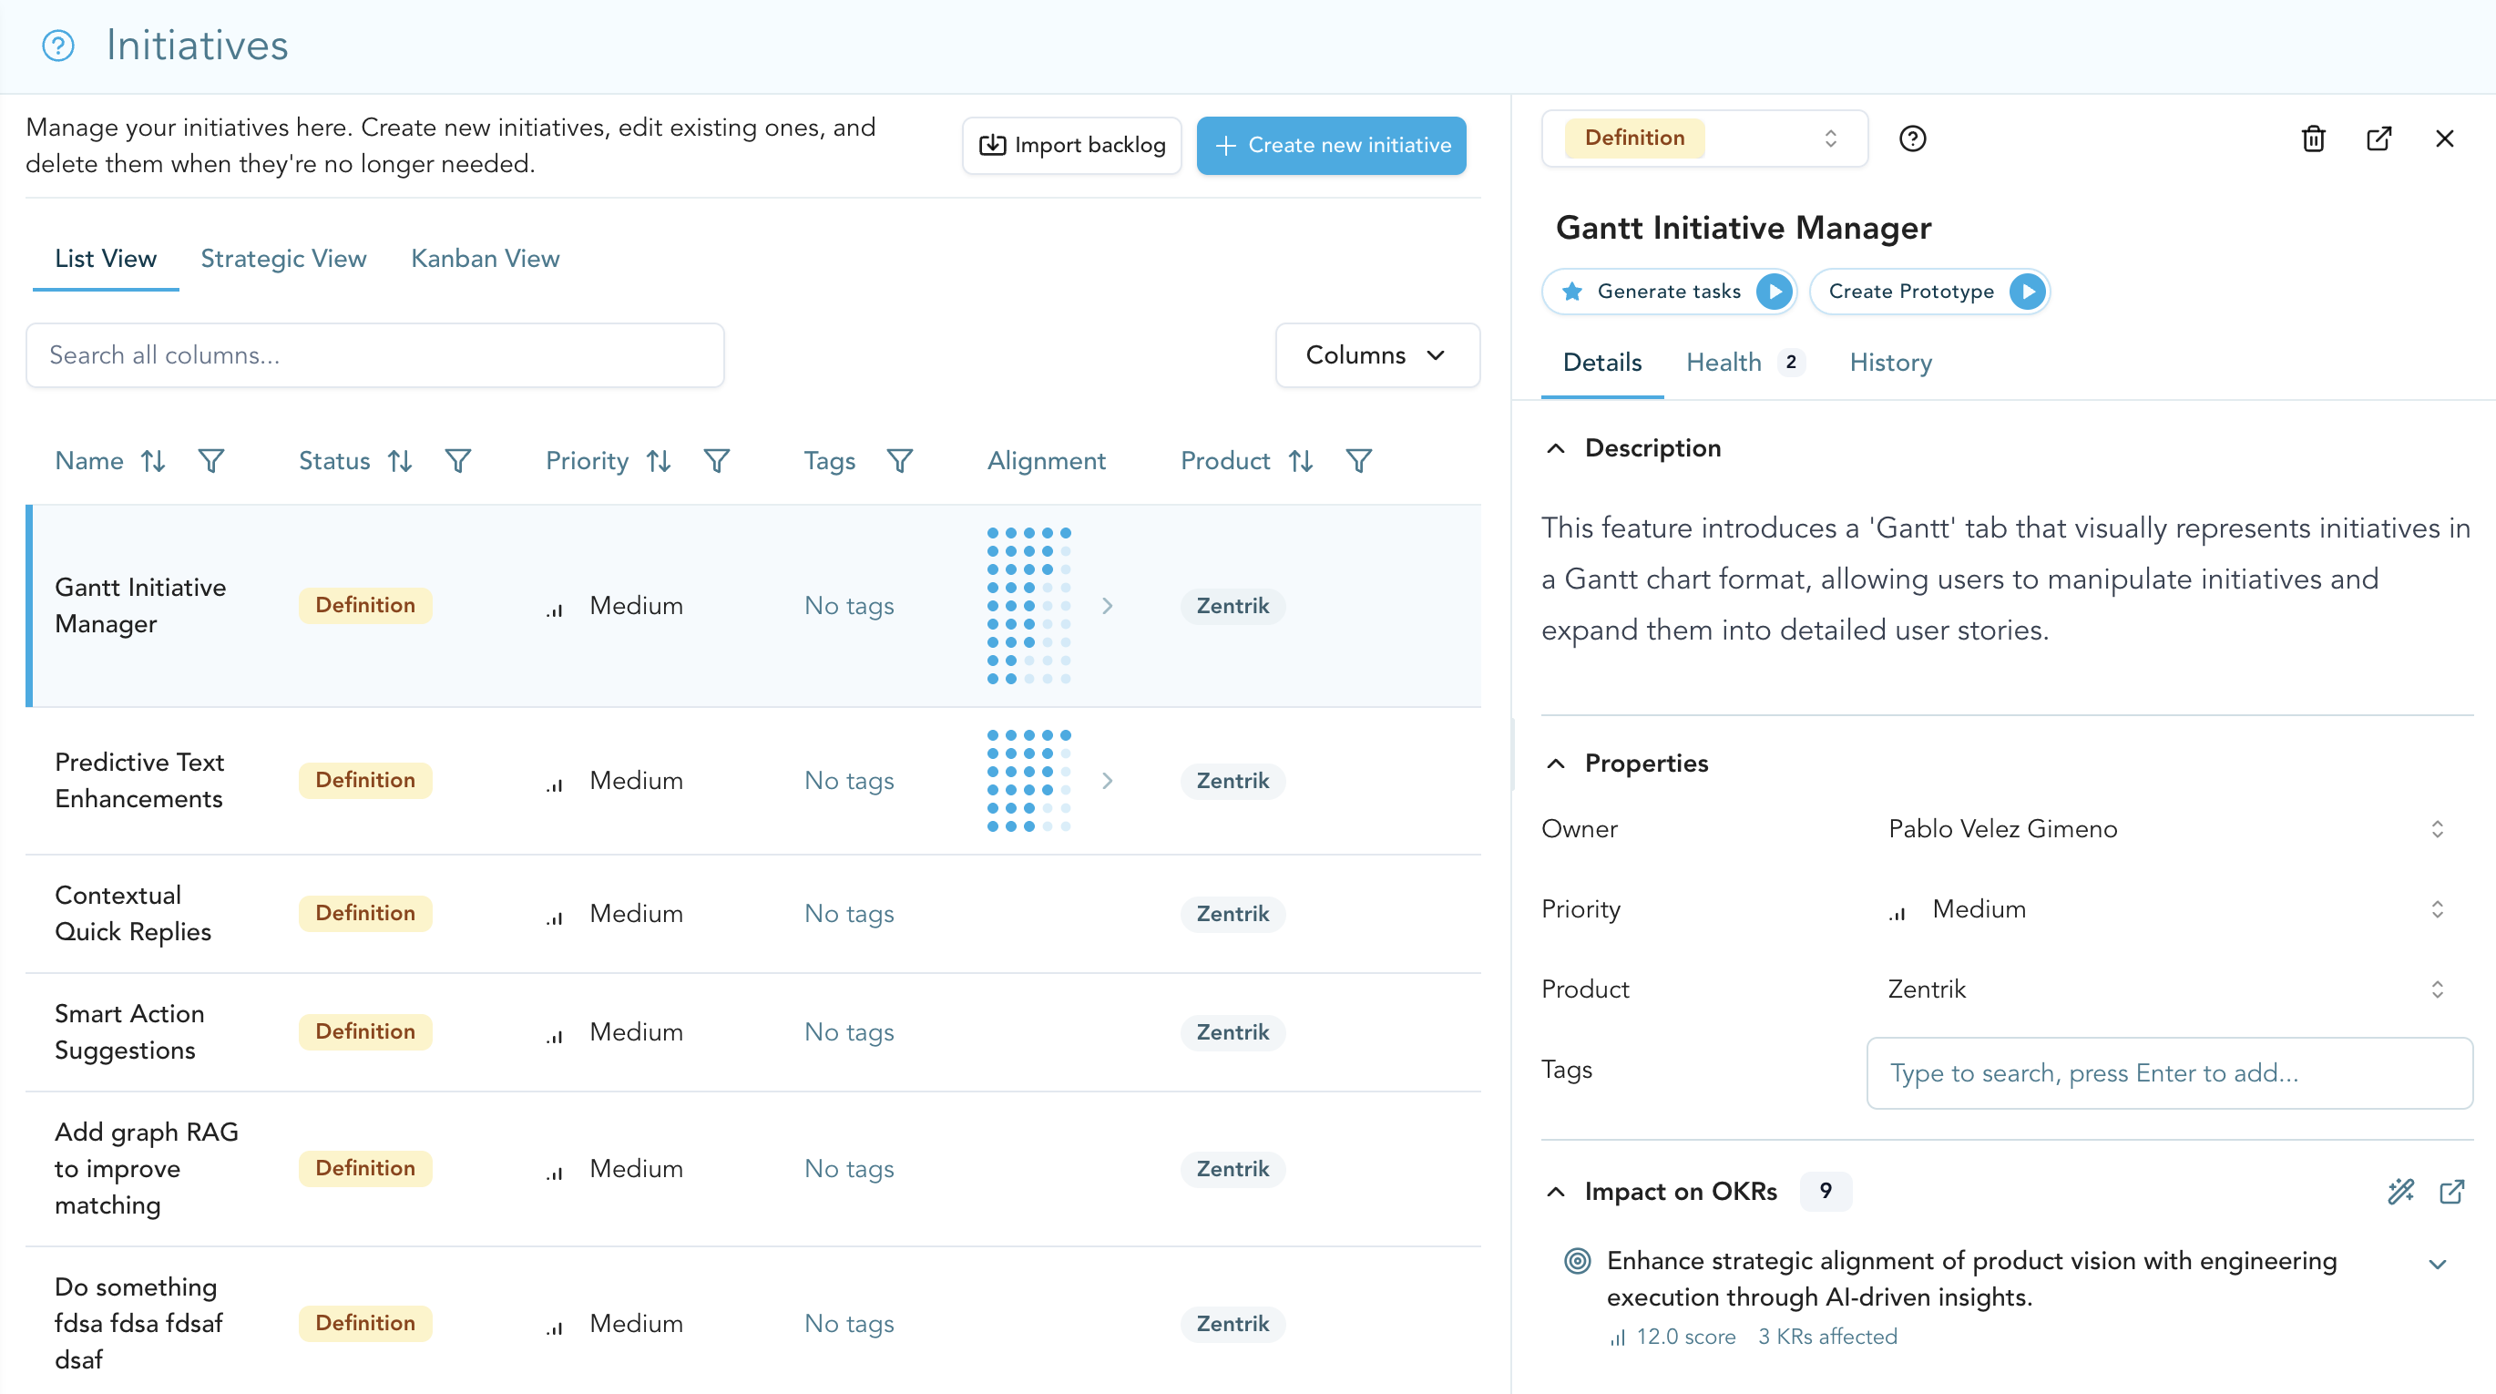
Task: Filter the Tags column
Action: pyautogui.click(x=899, y=460)
